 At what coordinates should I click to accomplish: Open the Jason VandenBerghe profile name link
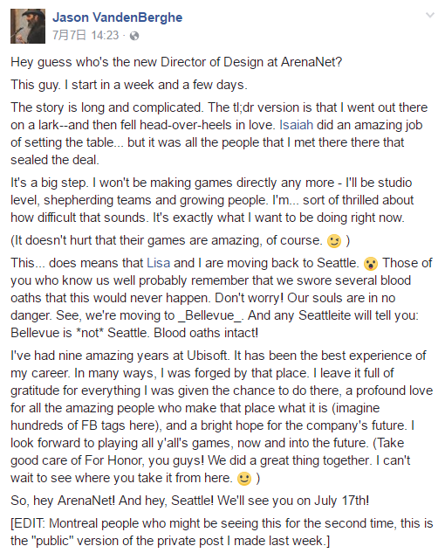117,17
